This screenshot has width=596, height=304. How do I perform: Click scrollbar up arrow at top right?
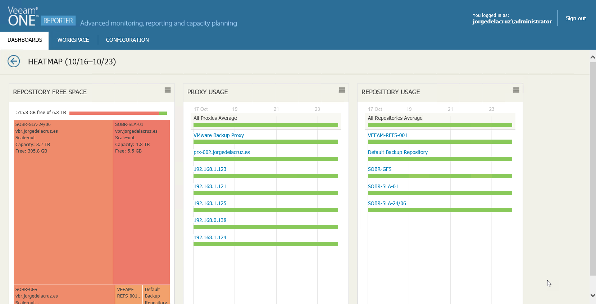click(x=593, y=57)
